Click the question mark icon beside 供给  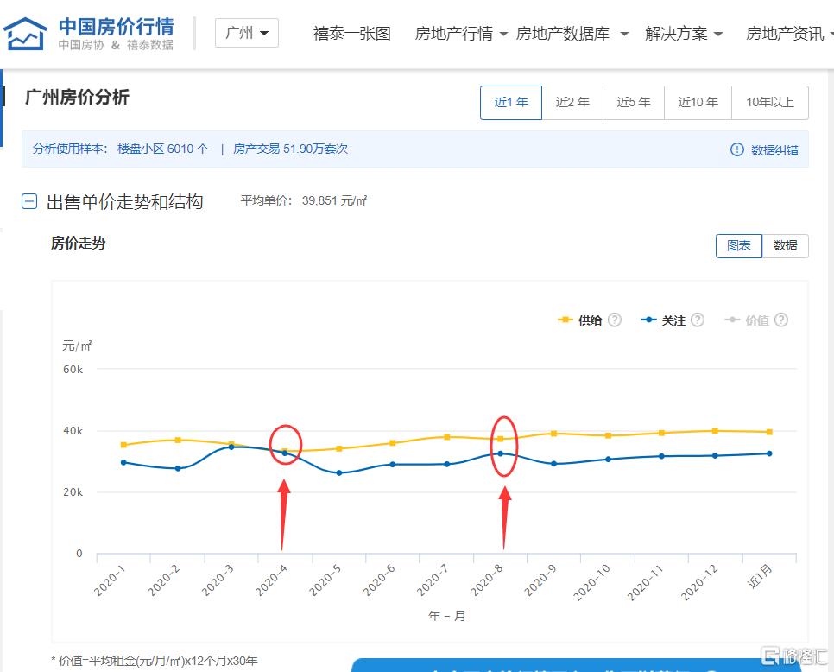(x=614, y=320)
